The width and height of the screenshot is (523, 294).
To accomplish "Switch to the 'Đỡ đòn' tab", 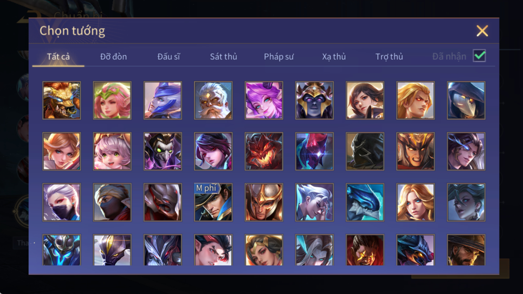I will [x=113, y=57].
